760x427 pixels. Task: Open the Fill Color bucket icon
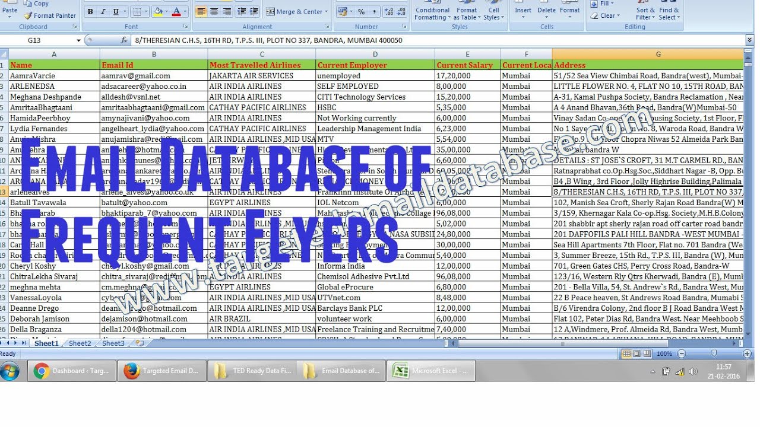[x=157, y=12]
